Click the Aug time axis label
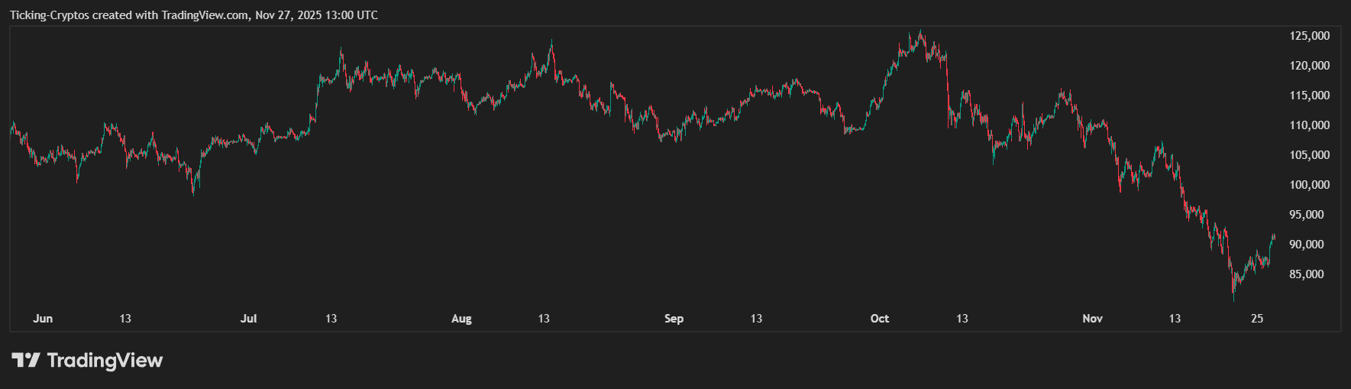 point(461,319)
